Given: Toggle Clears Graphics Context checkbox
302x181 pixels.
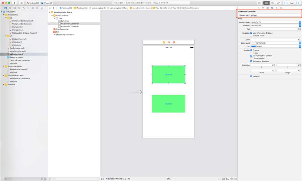Looking at the screenshot, I should 251,56.
